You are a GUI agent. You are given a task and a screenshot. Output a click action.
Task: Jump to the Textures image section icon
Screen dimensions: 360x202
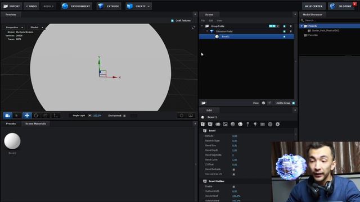(225, 124)
